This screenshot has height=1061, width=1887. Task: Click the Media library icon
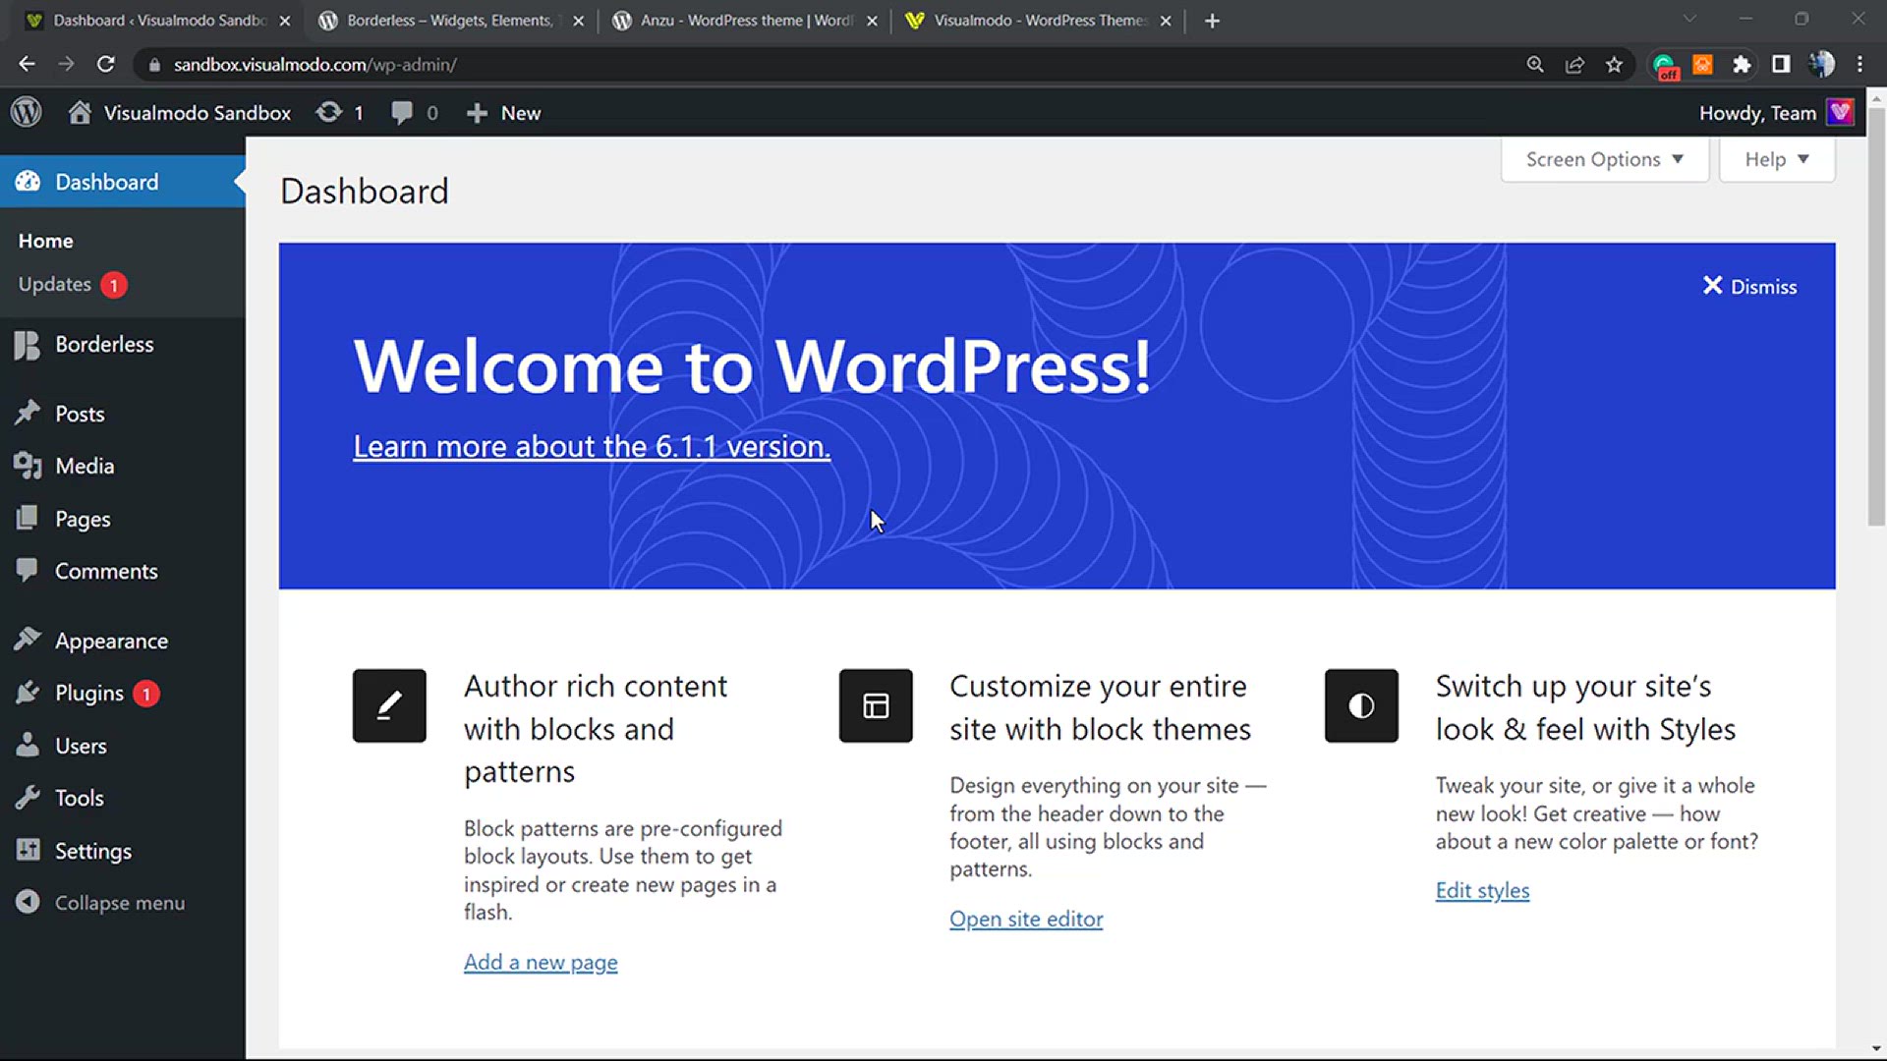click(x=28, y=466)
